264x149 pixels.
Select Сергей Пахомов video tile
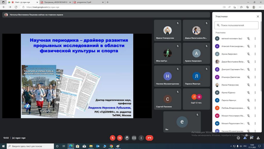coord(167,99)
